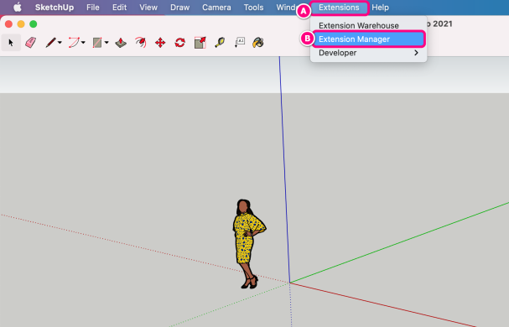The width and height of the screenshot is (509, 327).
Task: Choose the Offset tool
Action: (141, 43)
